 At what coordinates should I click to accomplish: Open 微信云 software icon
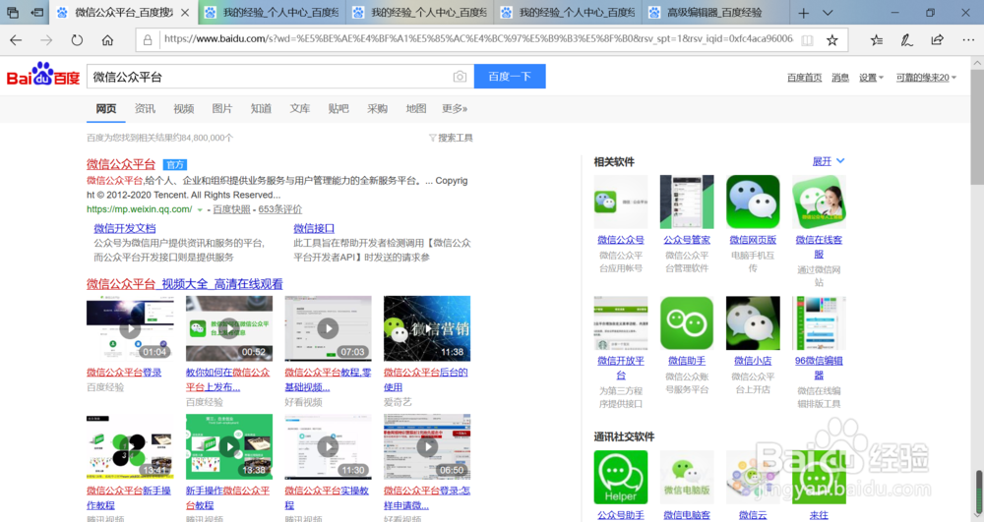pos(753,477)
